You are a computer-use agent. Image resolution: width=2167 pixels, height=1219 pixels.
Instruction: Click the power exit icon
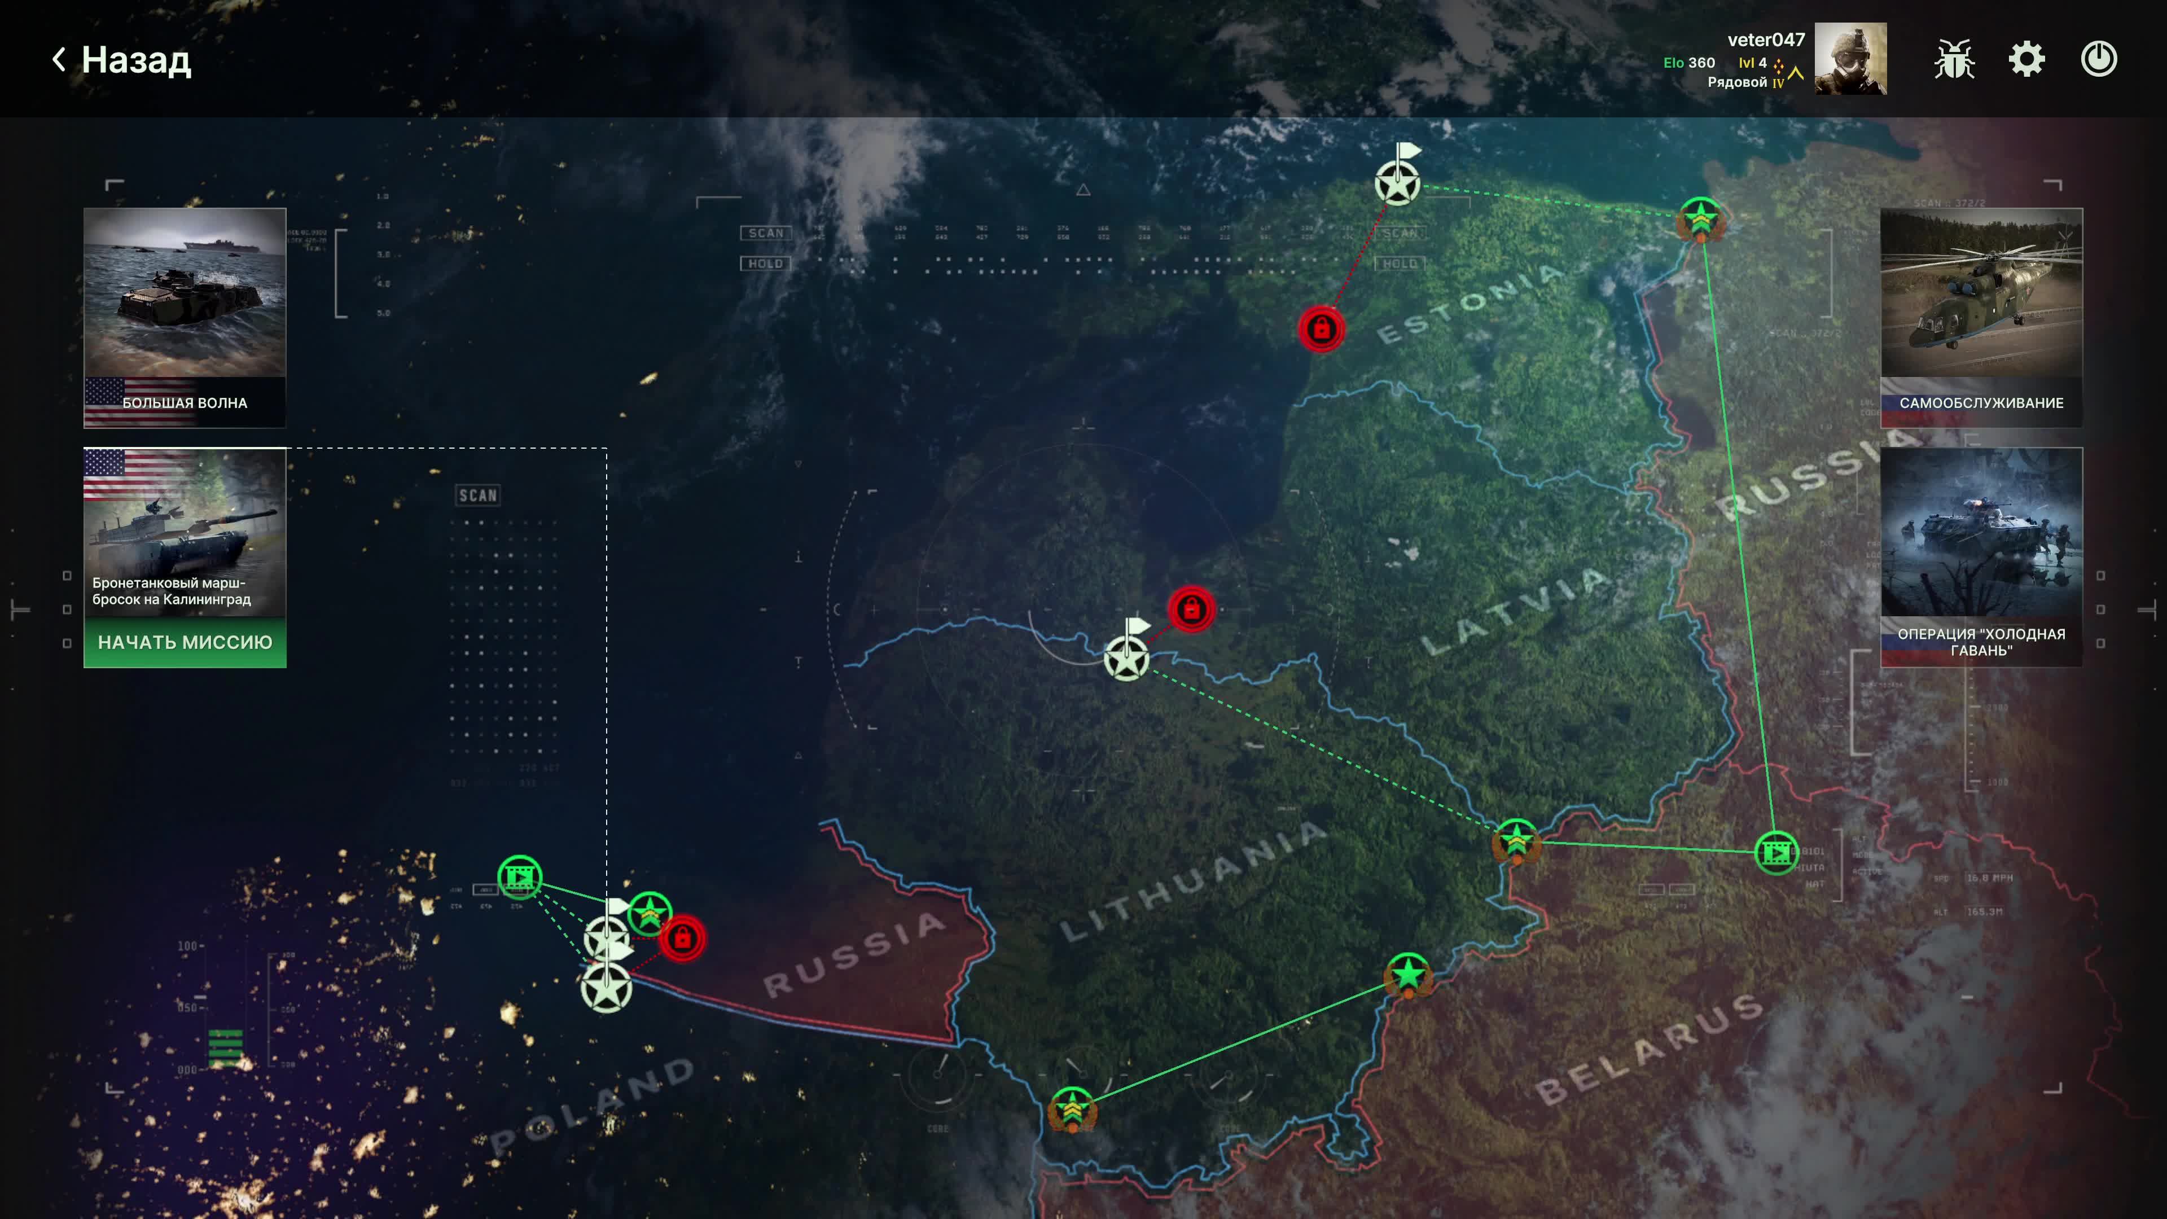click(2099, 59)
